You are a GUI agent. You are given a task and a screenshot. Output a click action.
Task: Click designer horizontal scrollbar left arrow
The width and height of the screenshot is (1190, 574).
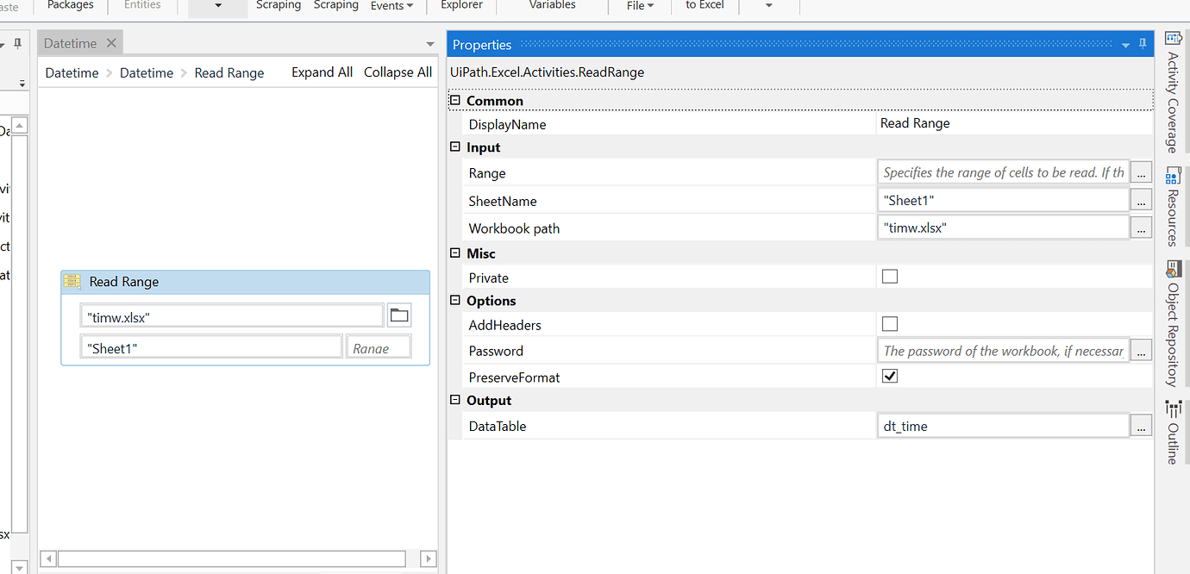48,558
